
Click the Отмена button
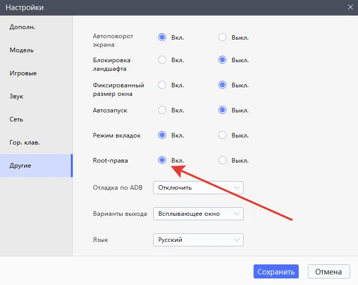[x=328, y=271]
